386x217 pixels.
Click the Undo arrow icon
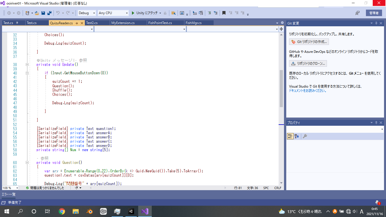(58, 13)
